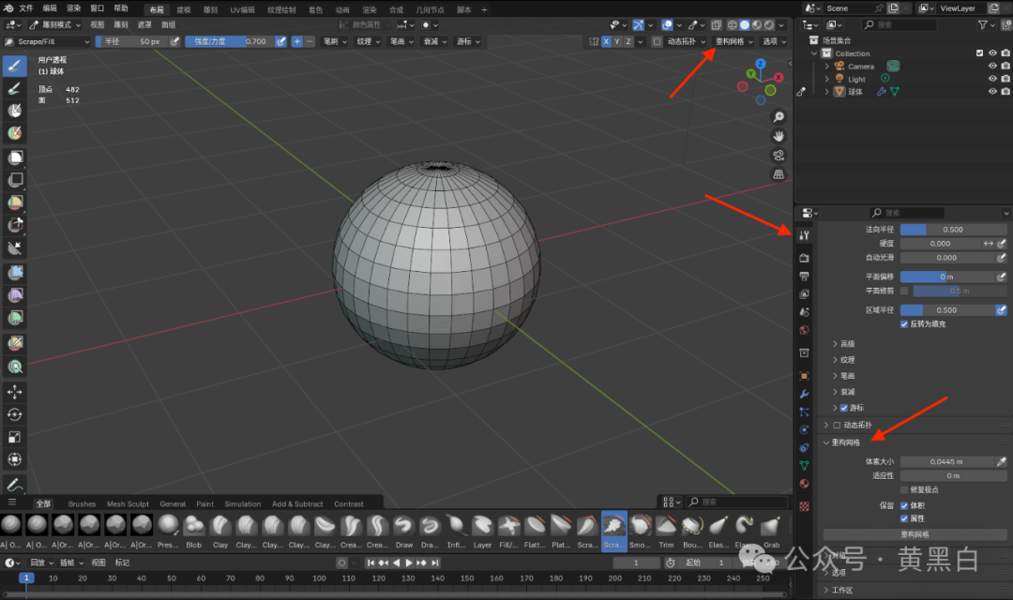Open the 编辑 menu

coord(50,8)
